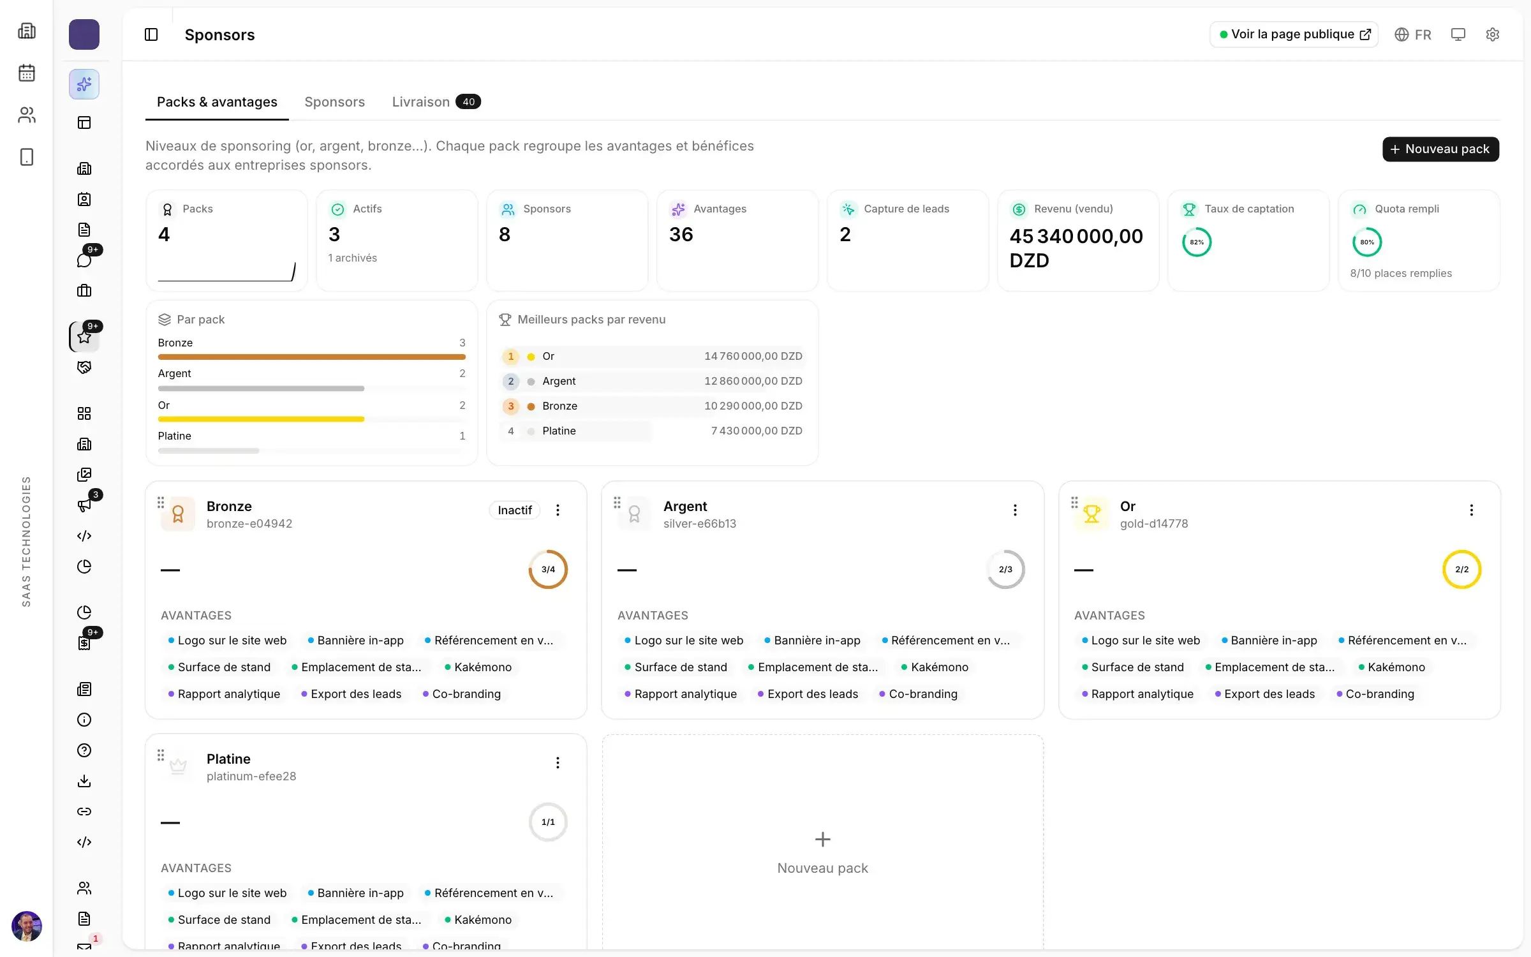This screenshot has height=957, width=1531.
Task: Grab the Argent card drag handle
Action: 617,503
